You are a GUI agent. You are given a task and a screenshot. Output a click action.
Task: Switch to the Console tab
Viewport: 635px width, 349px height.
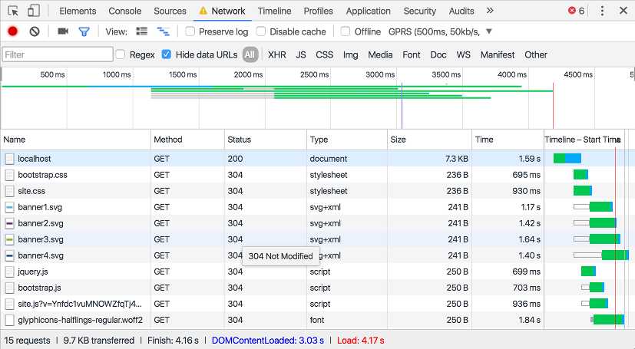pyautogui.click(x=124, y=11)
